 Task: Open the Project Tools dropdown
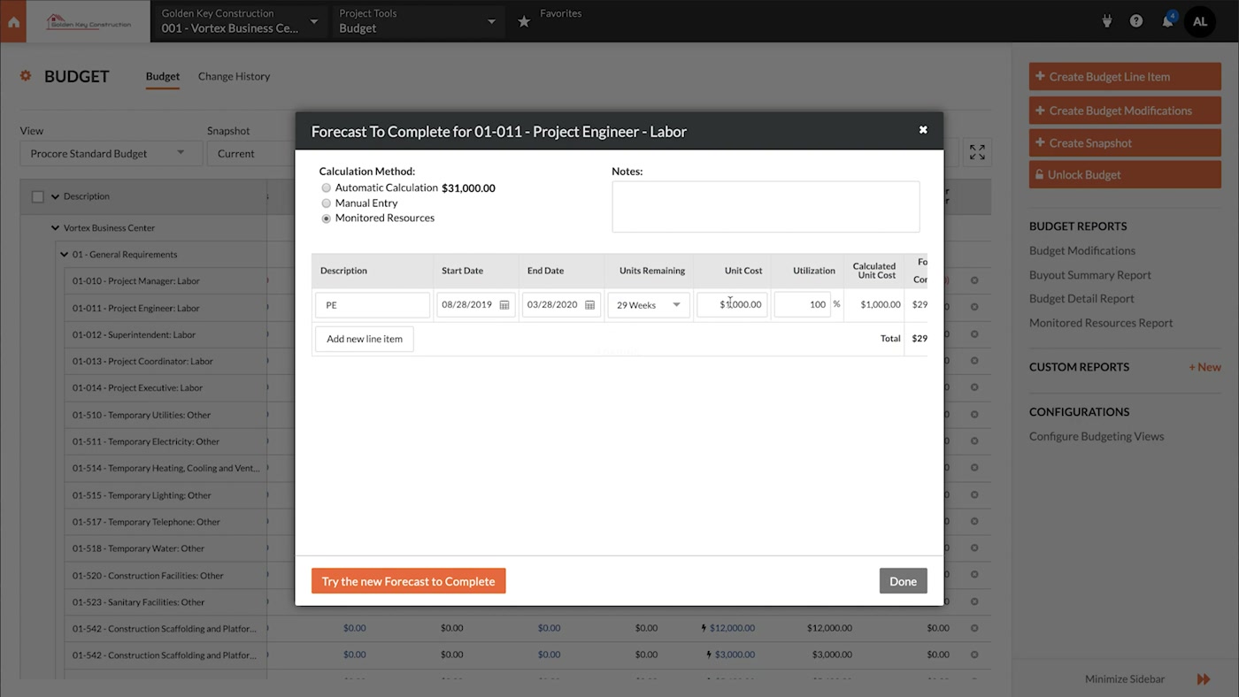[418, 21]
